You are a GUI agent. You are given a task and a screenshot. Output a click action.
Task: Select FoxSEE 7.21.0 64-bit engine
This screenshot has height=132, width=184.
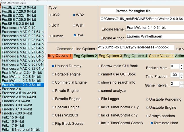point(23,7)
